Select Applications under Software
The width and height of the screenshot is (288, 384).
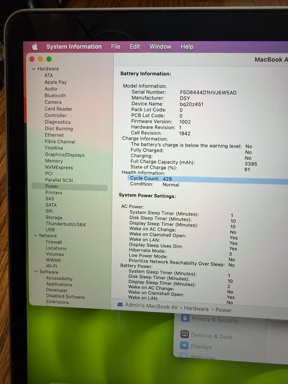point(59,284)
